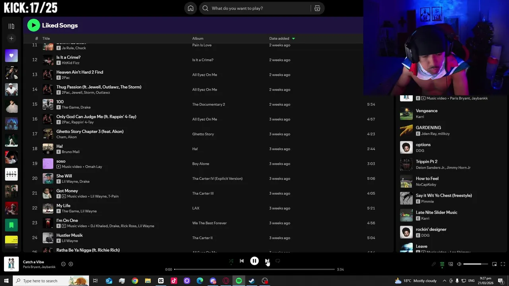Play Liked Songs with green play button
This screenshot has width=509, height=286.
pos(33,25)
